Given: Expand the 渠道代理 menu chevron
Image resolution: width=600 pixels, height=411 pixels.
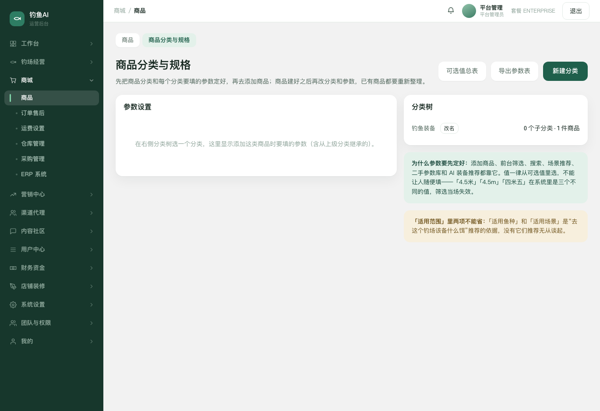Looking at the screenshot, I should click(x=92, y=213).
